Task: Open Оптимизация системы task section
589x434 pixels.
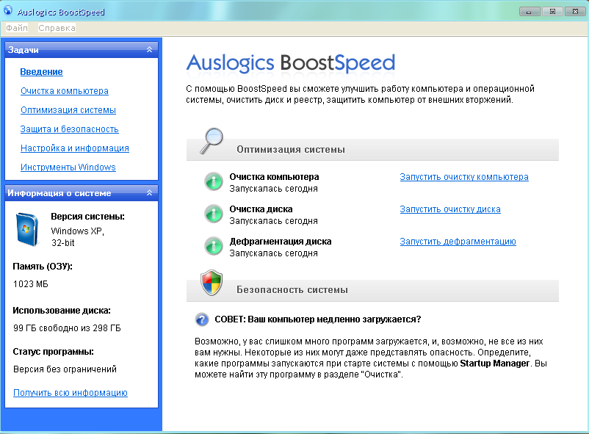Action: [x=68, y=110]
